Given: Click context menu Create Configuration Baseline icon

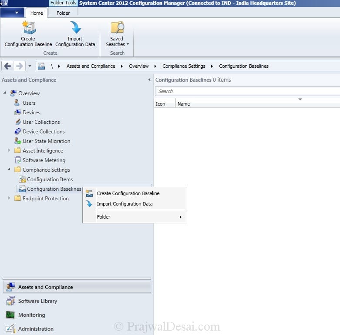Looking at the screenshot, I should 89,193.
